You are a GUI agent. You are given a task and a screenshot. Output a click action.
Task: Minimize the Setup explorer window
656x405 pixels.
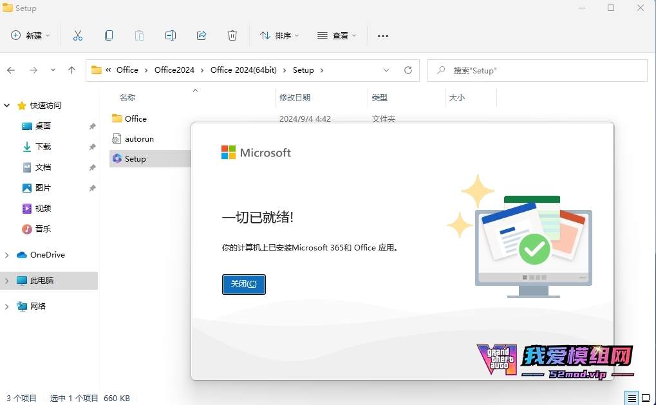pyautogui.click(x=581, y=8)
